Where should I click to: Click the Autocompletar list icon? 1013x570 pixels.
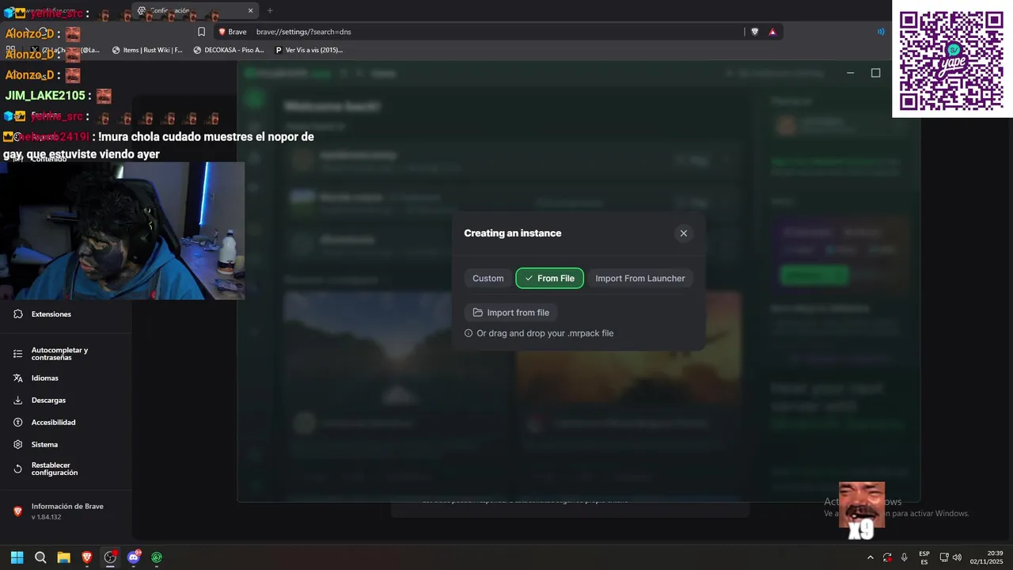17,354
